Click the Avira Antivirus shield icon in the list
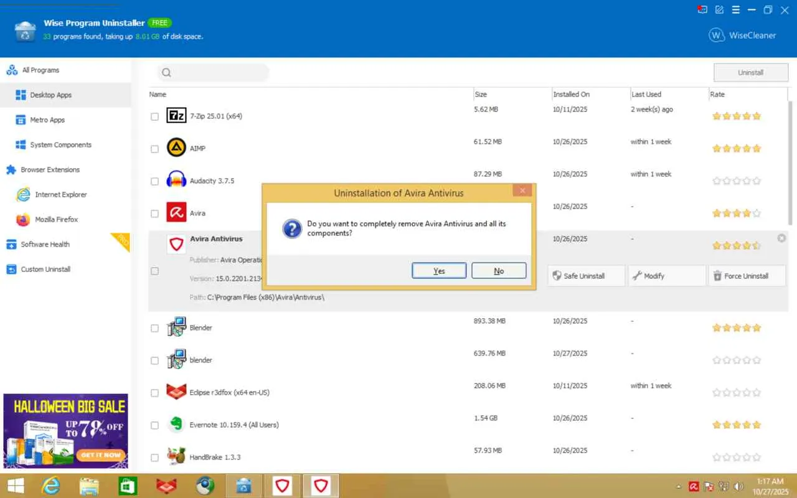 tap(176, 244)
